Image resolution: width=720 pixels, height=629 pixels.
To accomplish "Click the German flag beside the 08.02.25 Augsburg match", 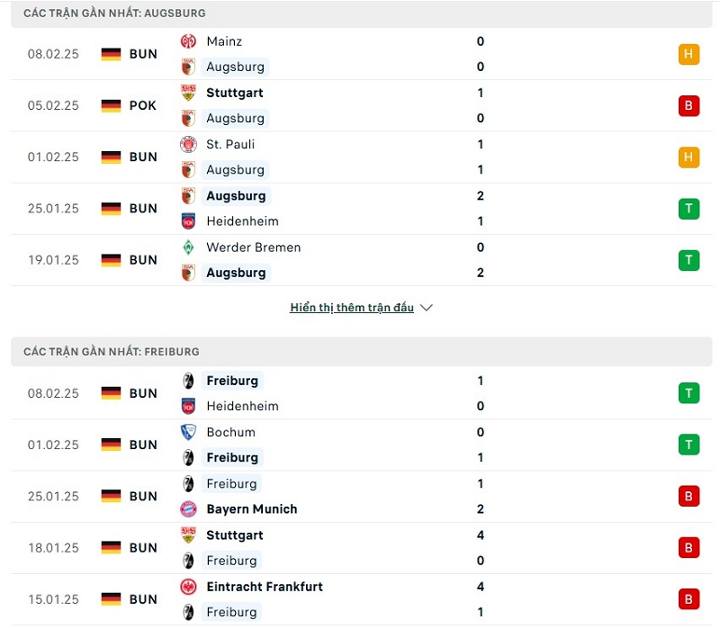I will (111, 54).
